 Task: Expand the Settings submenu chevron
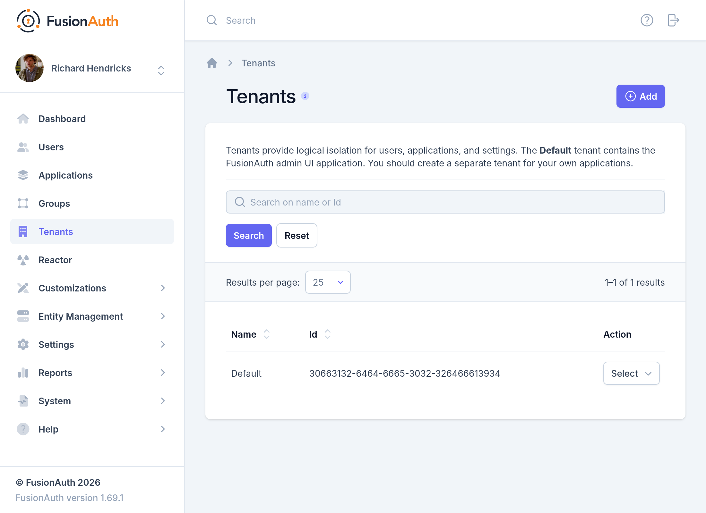click(x=163, y=344)
